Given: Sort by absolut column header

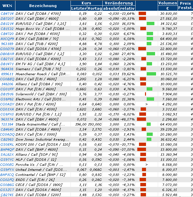Looking at the screenshot, I should (111, 8).
